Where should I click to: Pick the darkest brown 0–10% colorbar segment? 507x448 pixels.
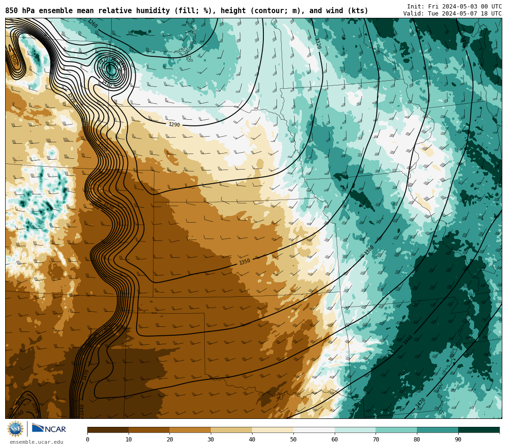click(108, 430)
